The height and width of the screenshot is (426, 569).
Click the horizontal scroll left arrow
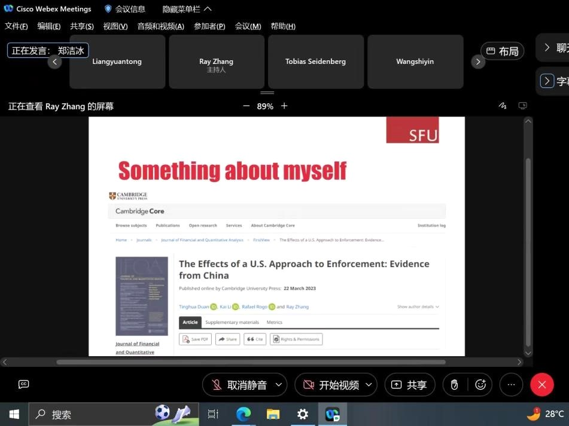[5, 362]
